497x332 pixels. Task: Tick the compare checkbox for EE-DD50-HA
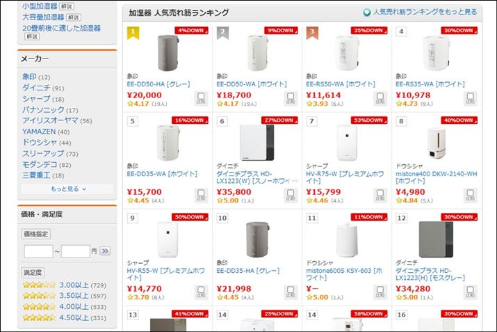pos(201,98)
